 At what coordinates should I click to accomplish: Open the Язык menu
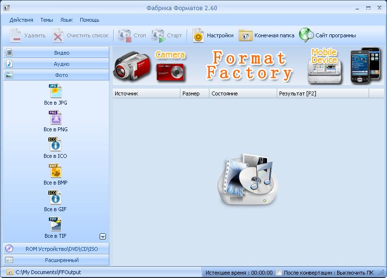coord(66,20)
